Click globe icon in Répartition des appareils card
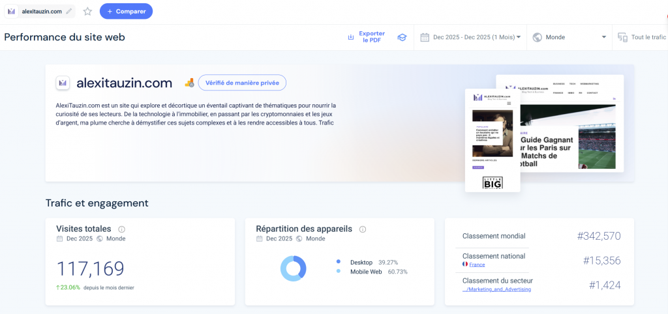This screenshot has width=668, height=314. [x=299, y=238]
